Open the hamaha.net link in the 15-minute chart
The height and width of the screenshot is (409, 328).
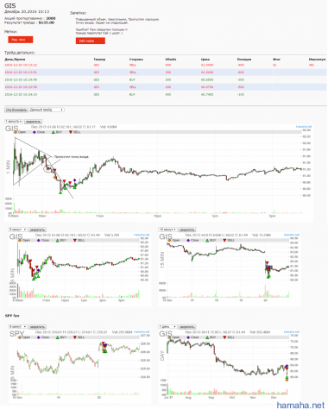292,235
